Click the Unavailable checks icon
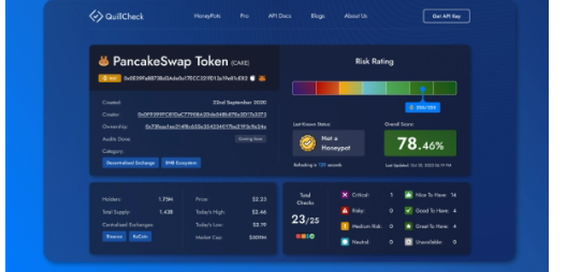 pos(408,242)
